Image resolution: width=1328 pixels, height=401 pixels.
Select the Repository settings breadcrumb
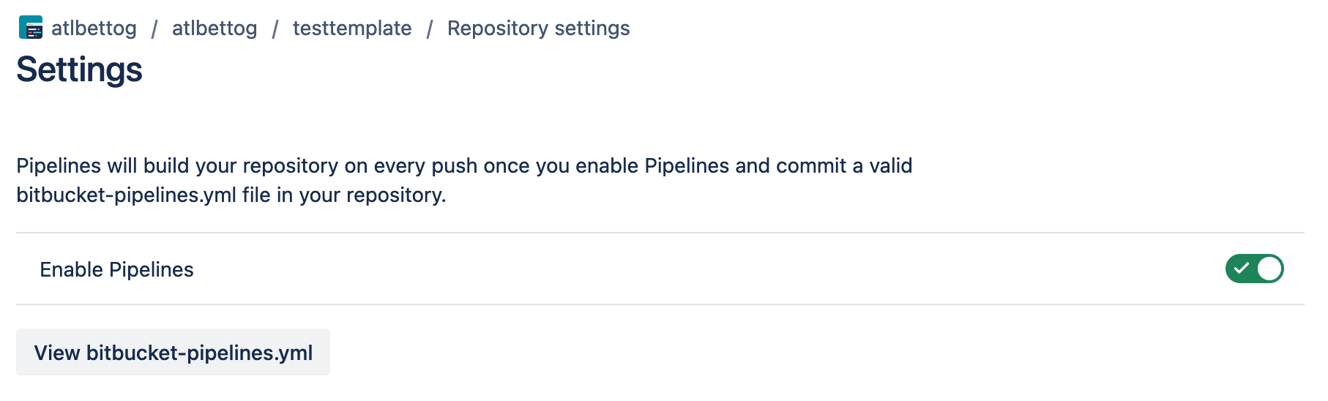pos(538,28)
